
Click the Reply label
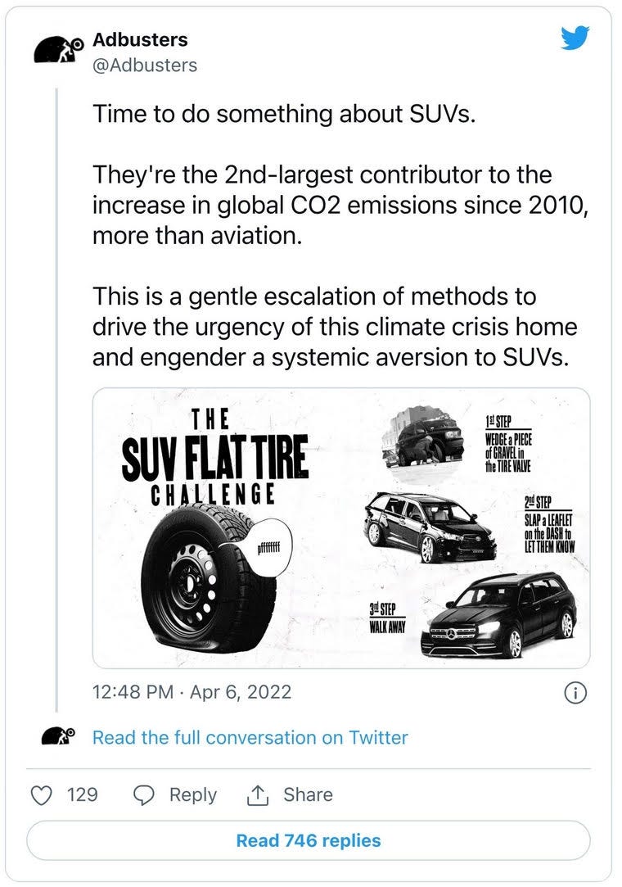coord(193,794)
